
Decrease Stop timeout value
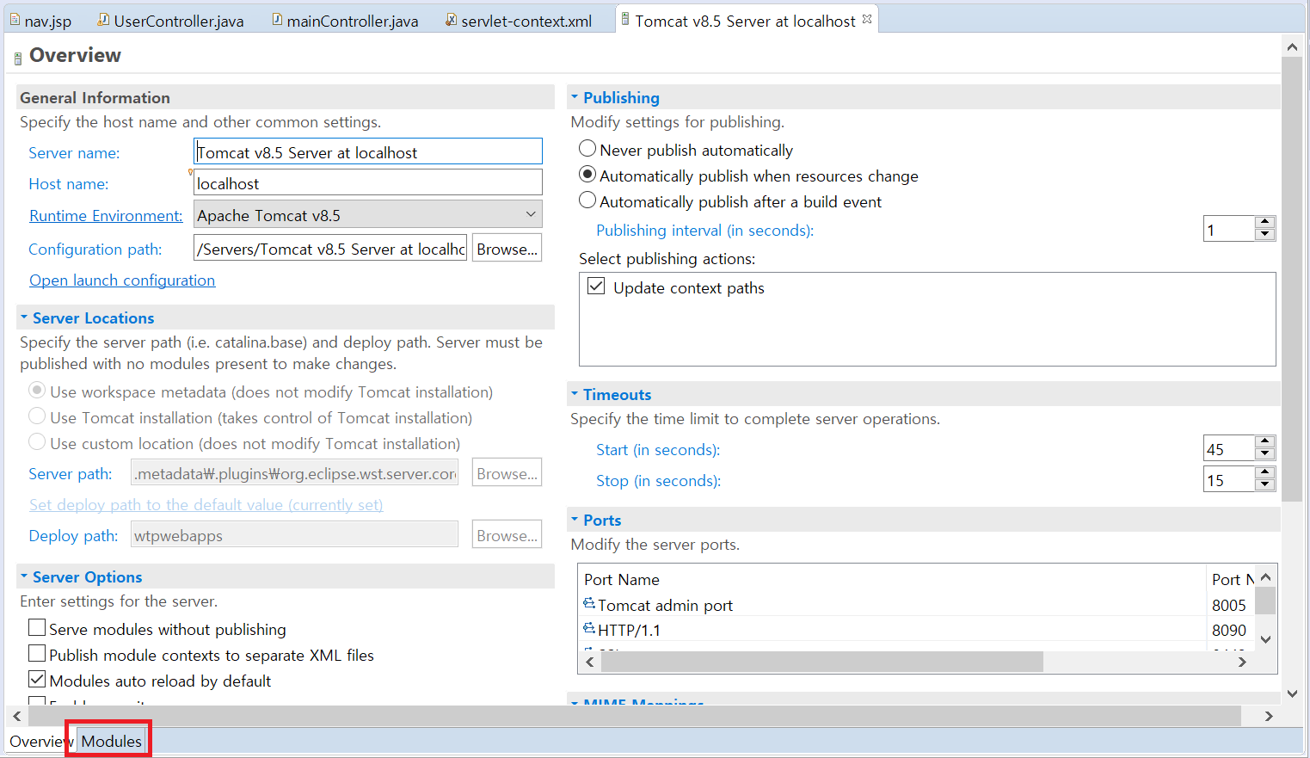(x=1264, y=485)
